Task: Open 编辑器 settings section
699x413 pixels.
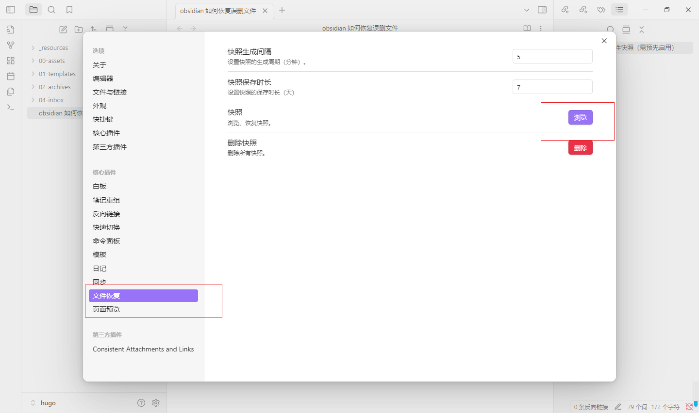Action: 143,79
